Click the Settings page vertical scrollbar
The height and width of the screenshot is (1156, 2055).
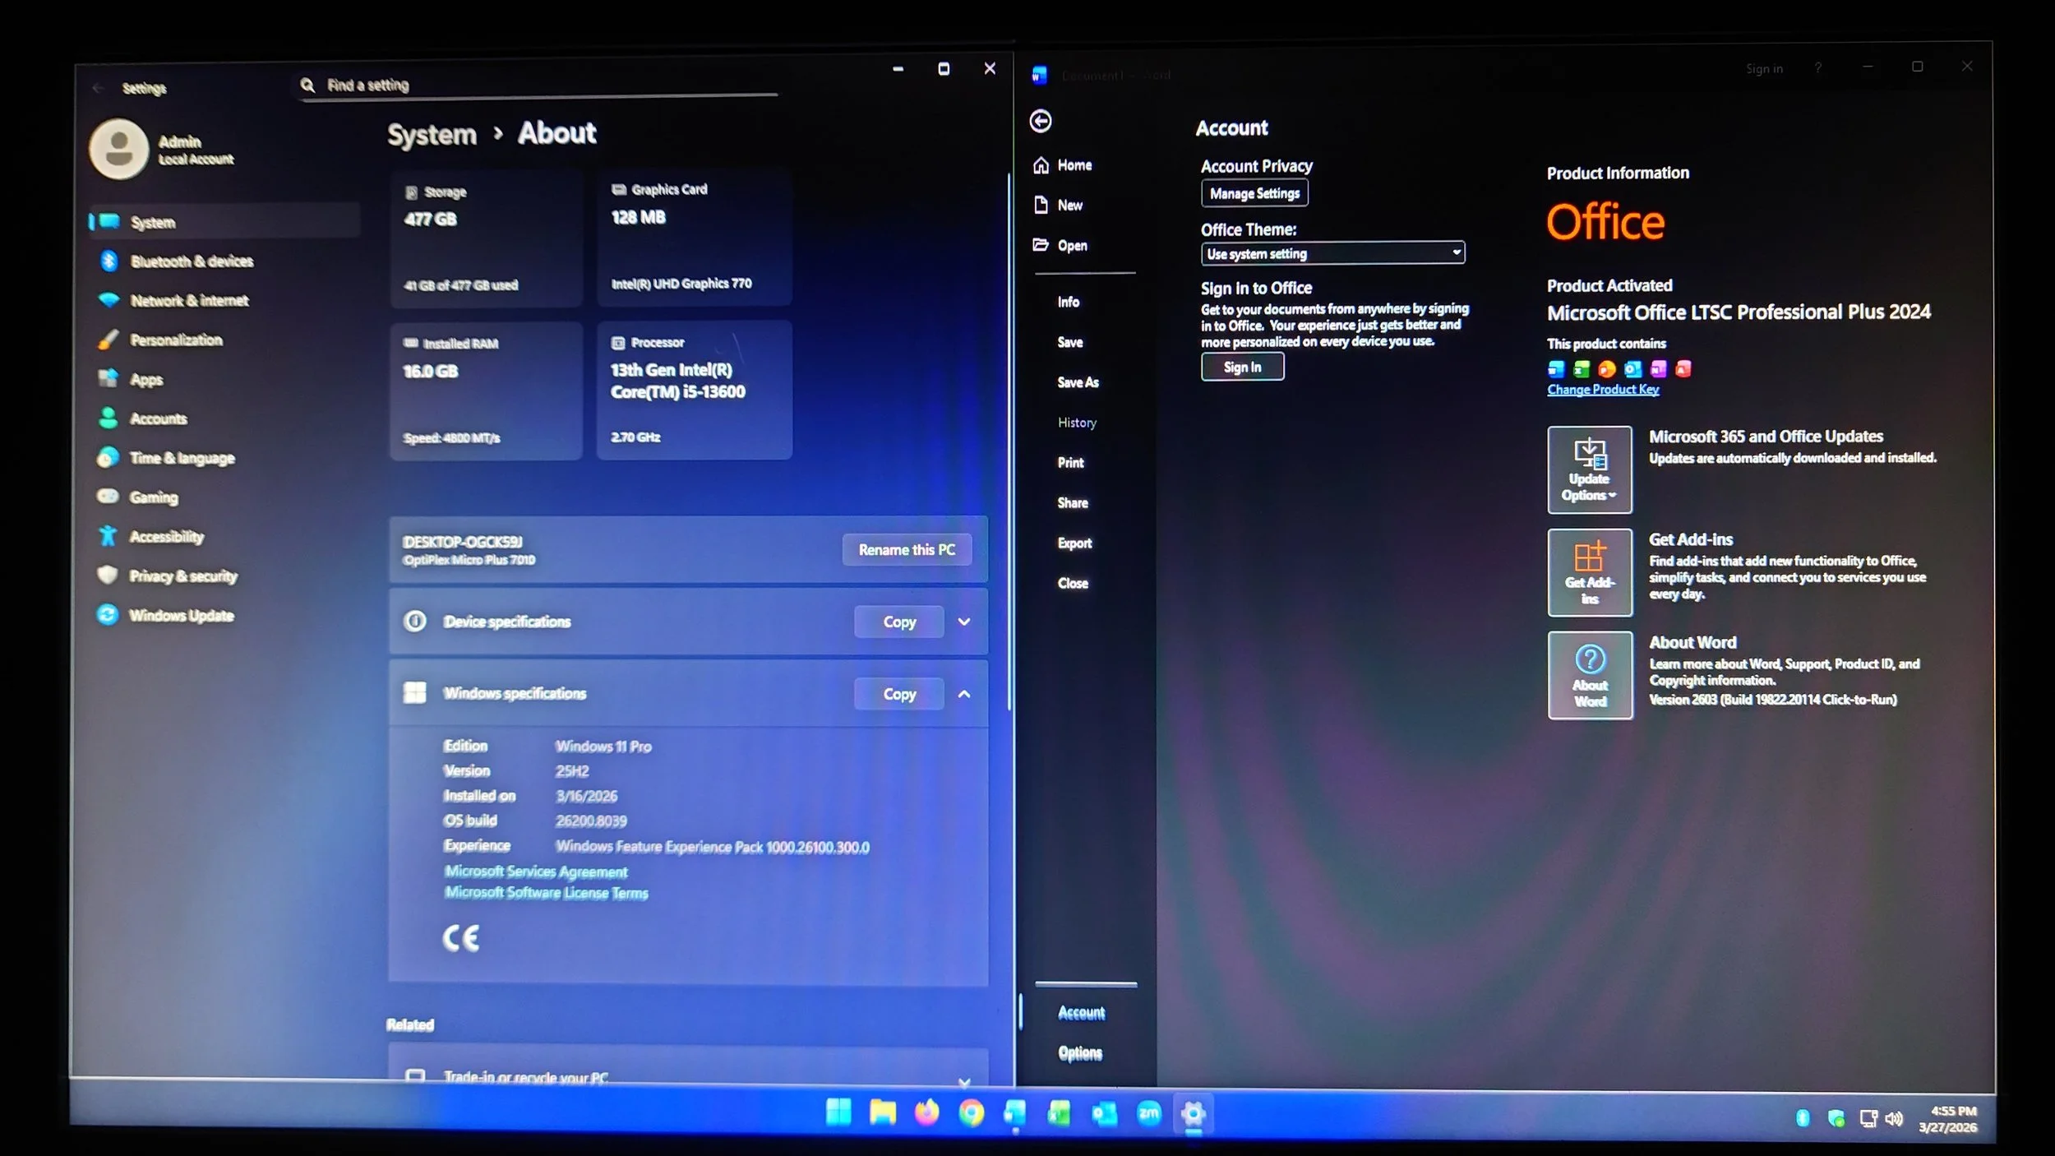(1009, 441)
